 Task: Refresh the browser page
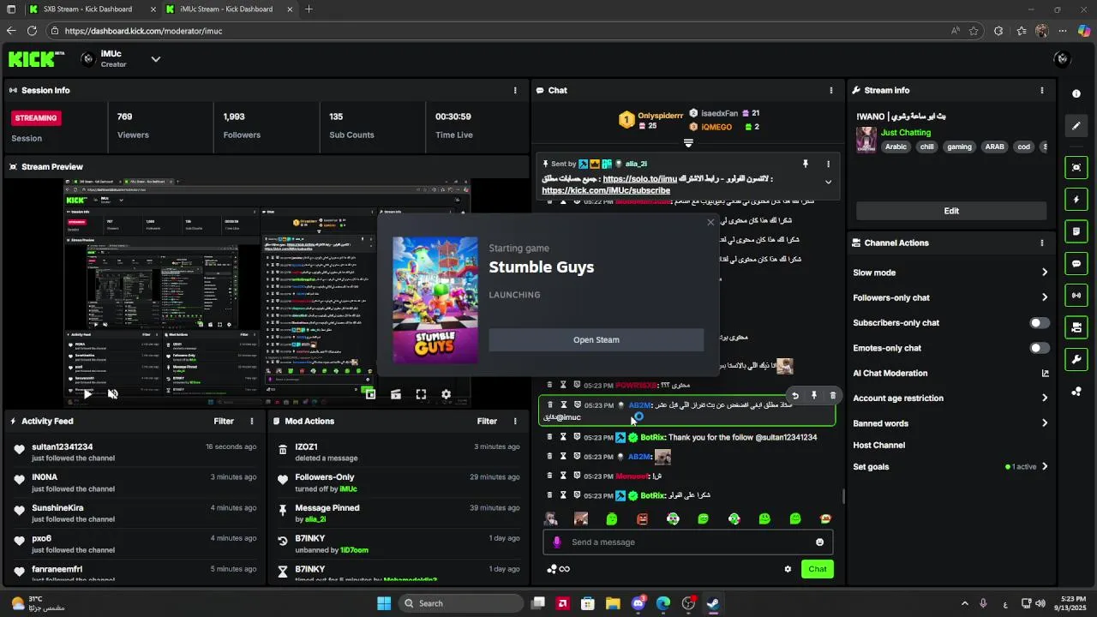coord(32,31)
